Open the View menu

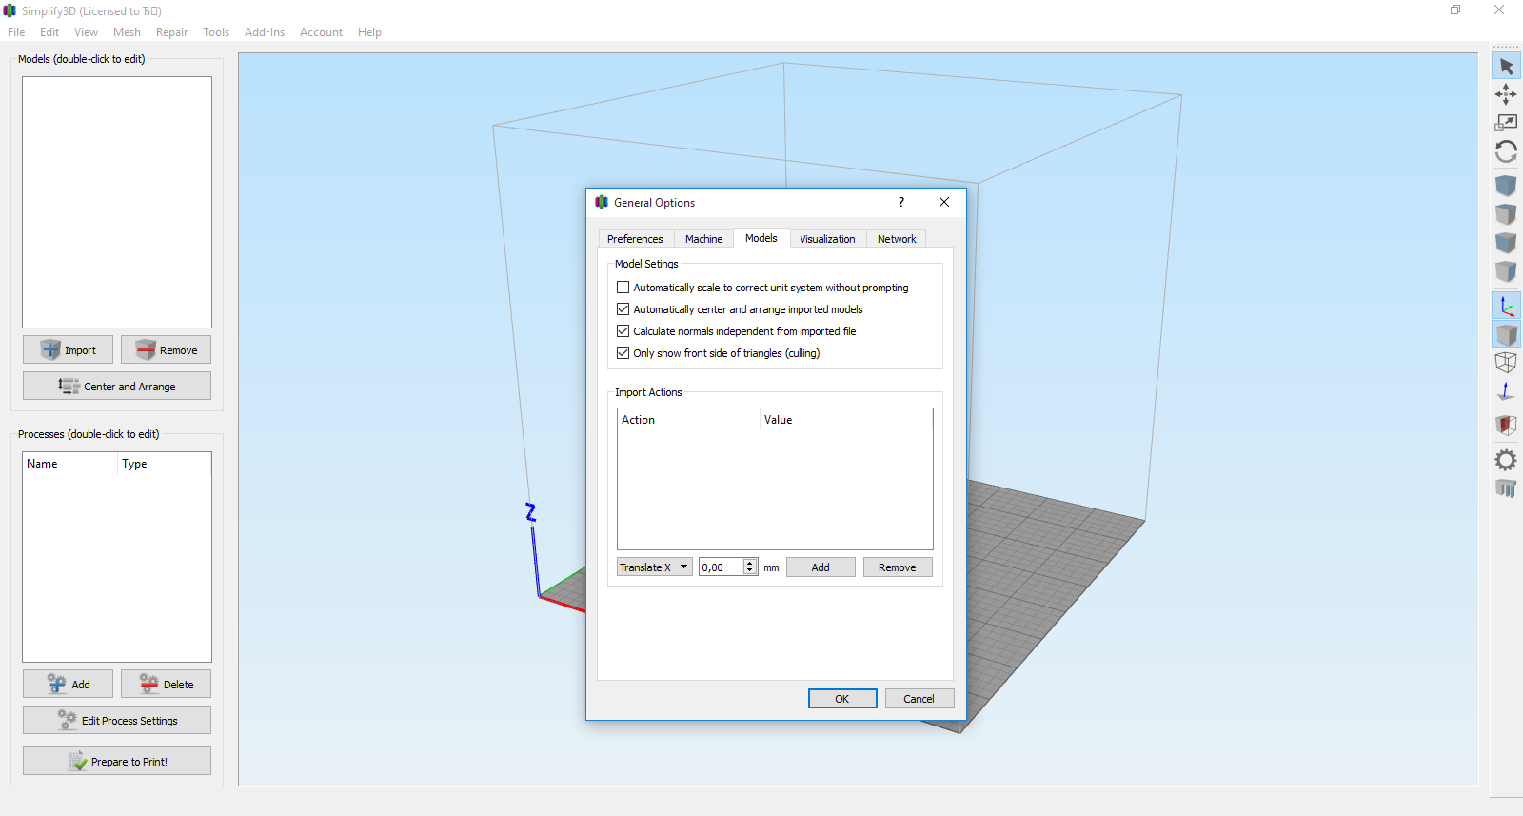coord(86,32)
